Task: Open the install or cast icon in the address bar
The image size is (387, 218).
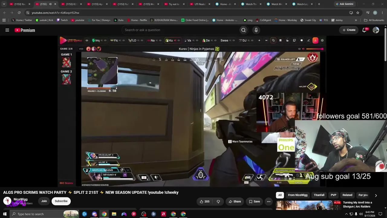Action: [351, 13]
